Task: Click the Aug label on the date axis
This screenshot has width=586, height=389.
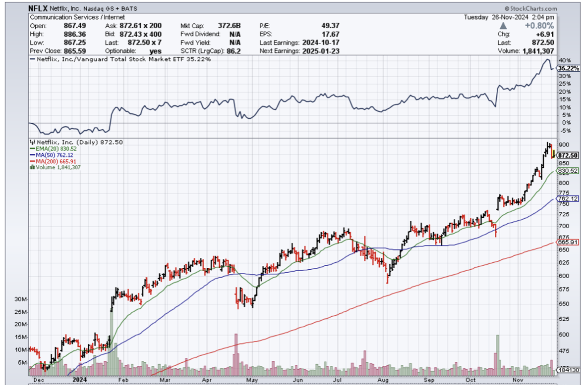Action: point(383,380)
